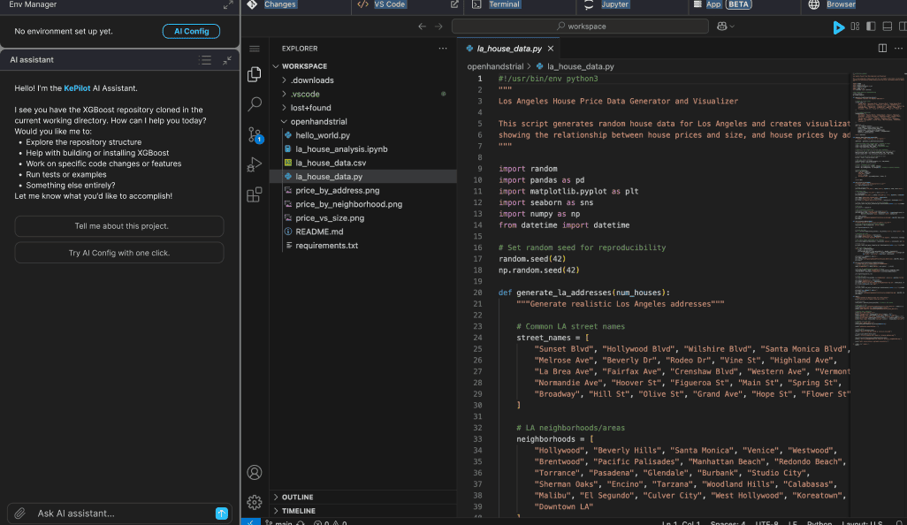Image resolution: width=907 pixels, height=525 pixels.
Task: Focus the Ask AI assistant input
Action: pos(121,514)
